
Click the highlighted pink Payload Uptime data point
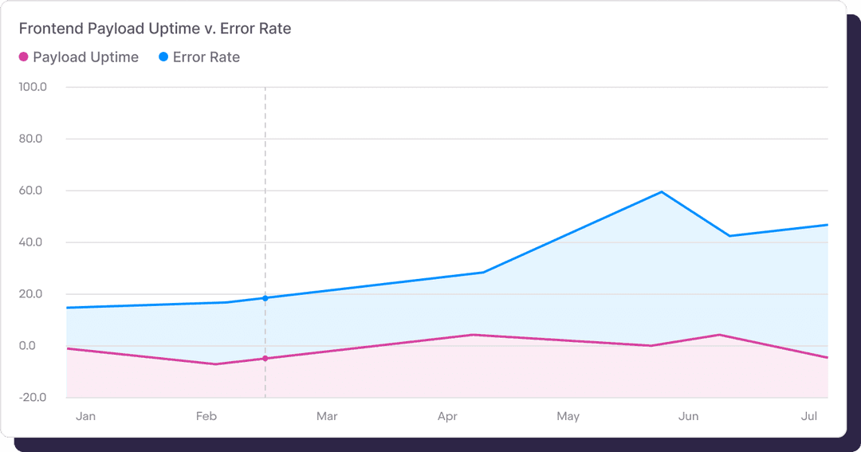[x=265, y=359]
